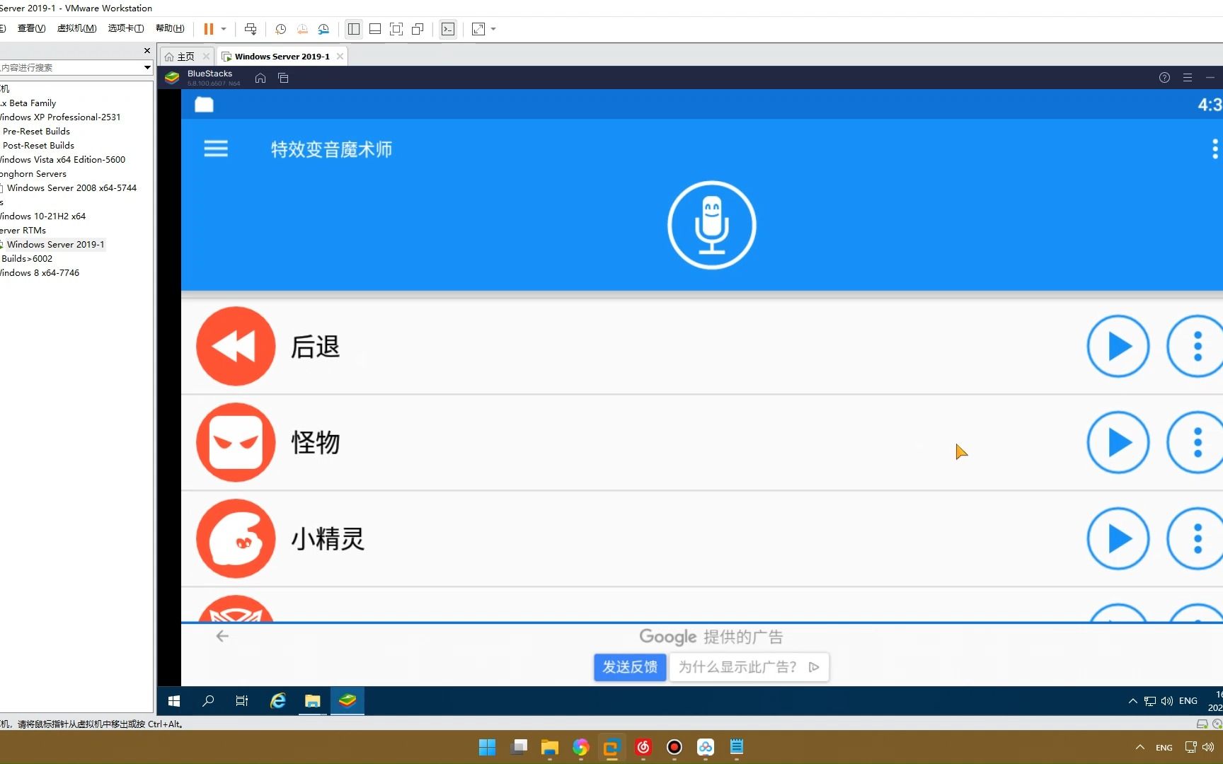Open app overflow menu in blue header

[1215, 149]
